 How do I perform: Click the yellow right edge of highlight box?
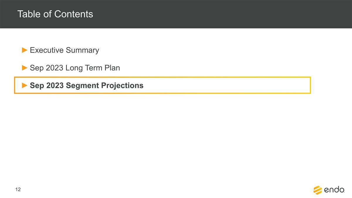[310, 85]
